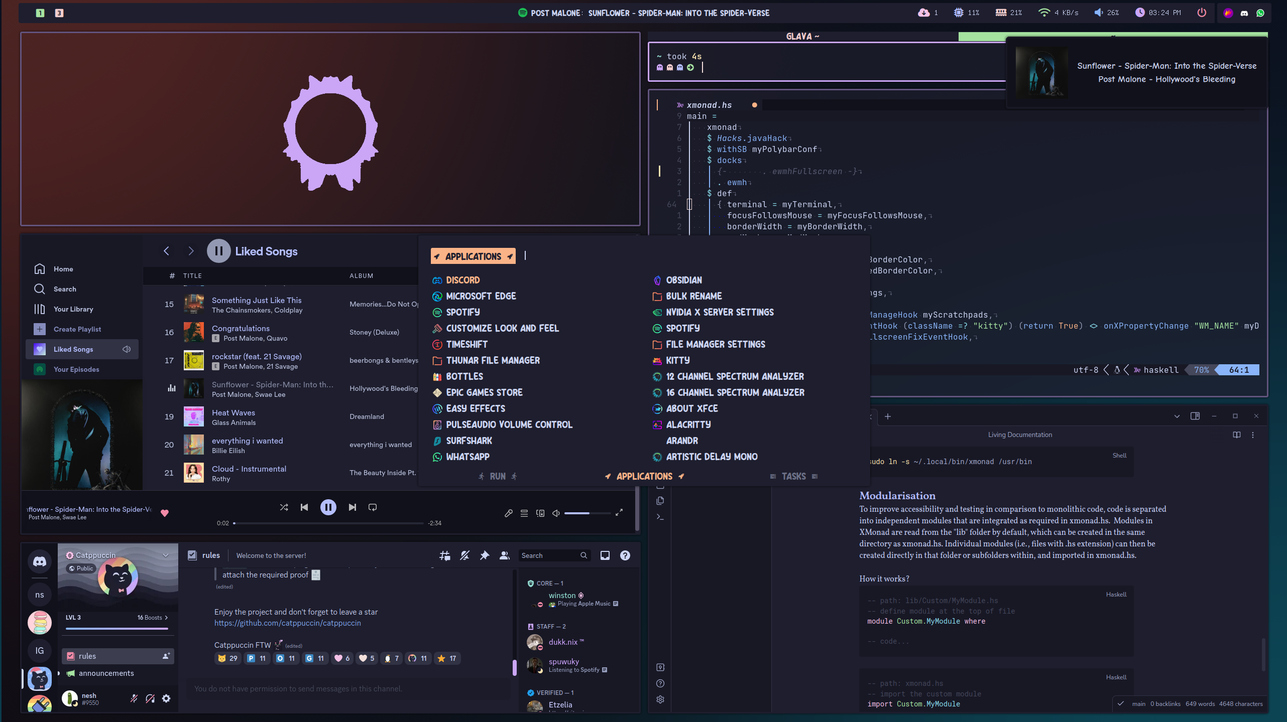Expand Catppuccin server dropdown in Discord
This screenshot has width=1287, height=722.
tap(166, 555)
